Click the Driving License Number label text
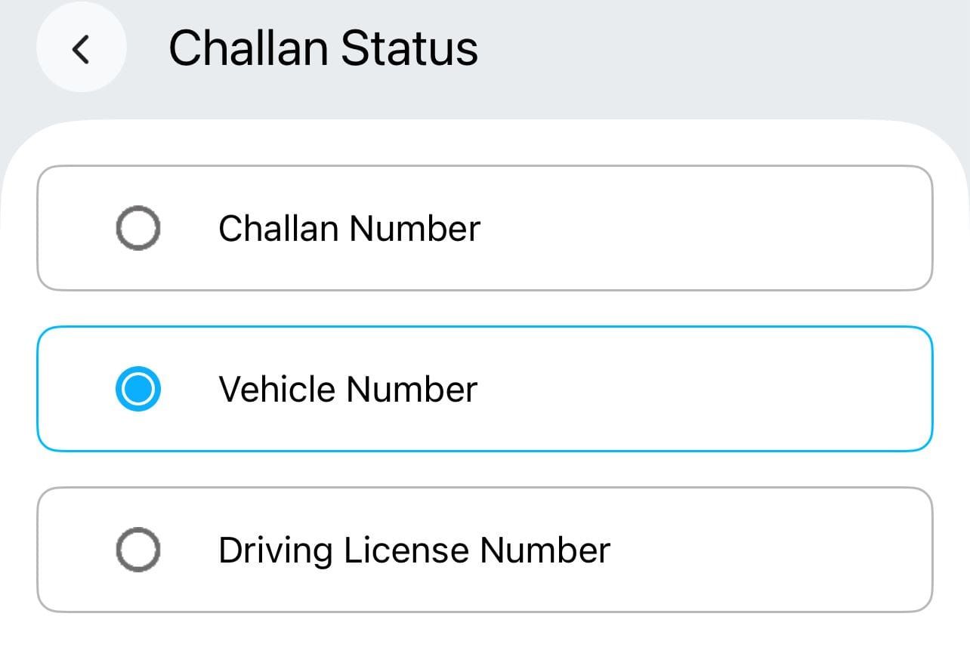The width and height of the screenshot is (970, 672). 412,550
